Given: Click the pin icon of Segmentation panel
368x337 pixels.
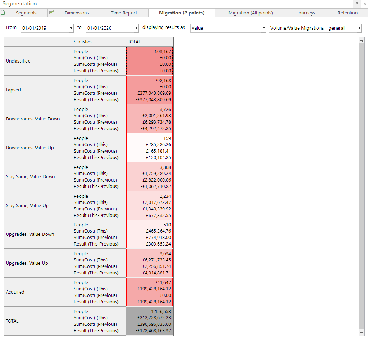Looking at the screenshot, I should [357, 4].
